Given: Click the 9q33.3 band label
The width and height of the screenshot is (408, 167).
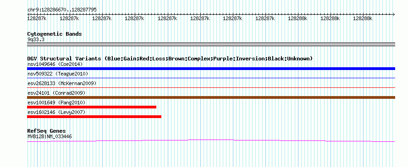Looking at the screenshot, I should pyautogui.click(x=35, y=40).
